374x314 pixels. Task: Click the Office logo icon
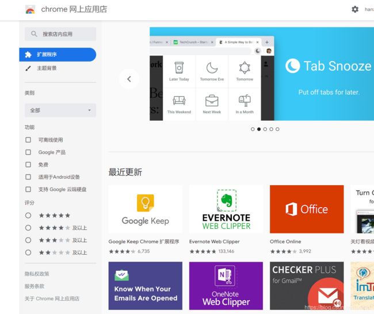(291, 209)
